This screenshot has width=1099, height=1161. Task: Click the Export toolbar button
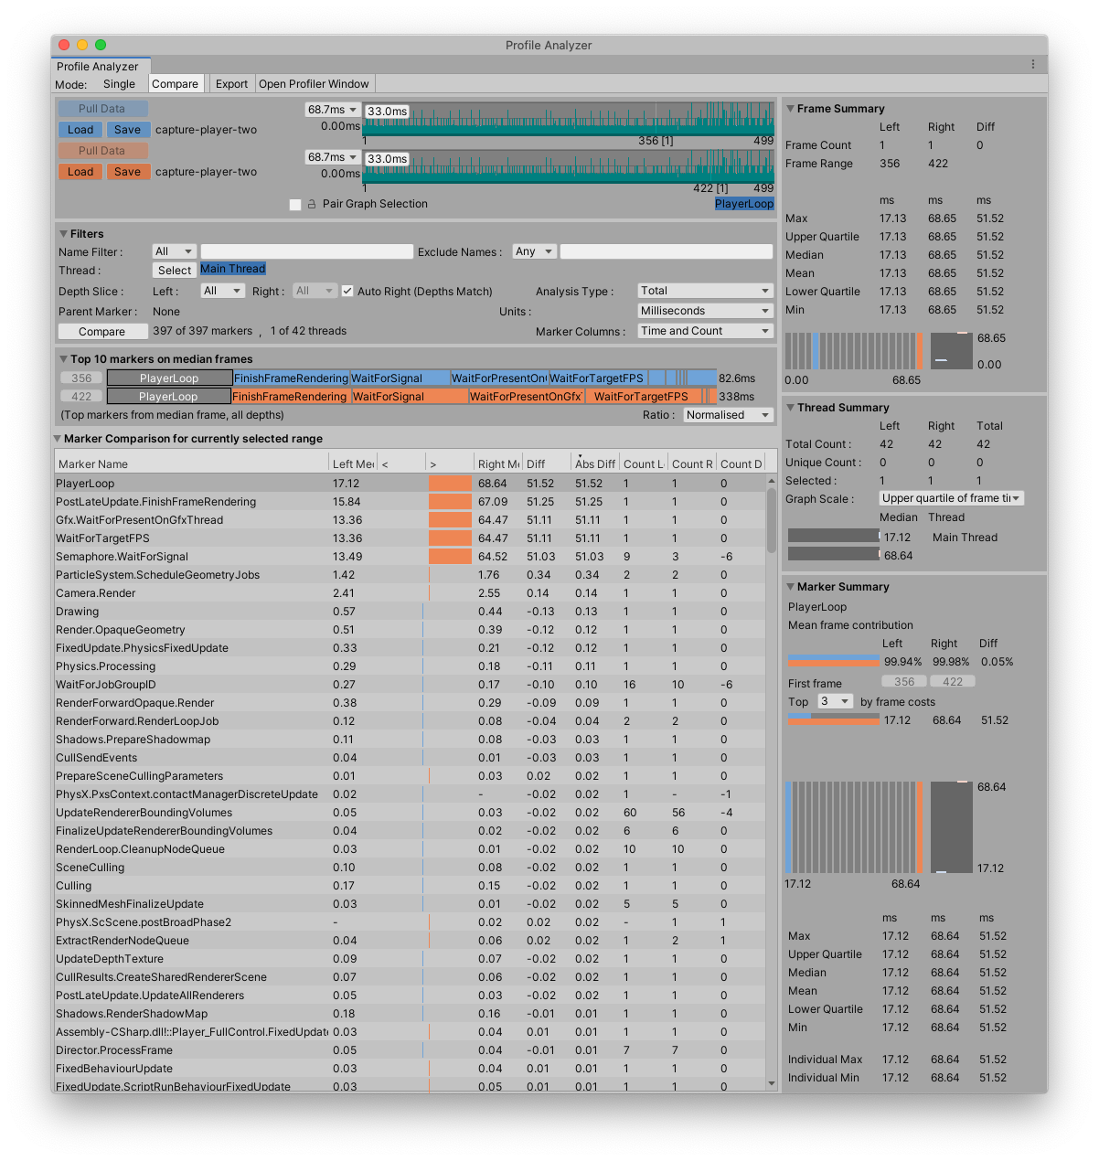(x=231, y=84)
